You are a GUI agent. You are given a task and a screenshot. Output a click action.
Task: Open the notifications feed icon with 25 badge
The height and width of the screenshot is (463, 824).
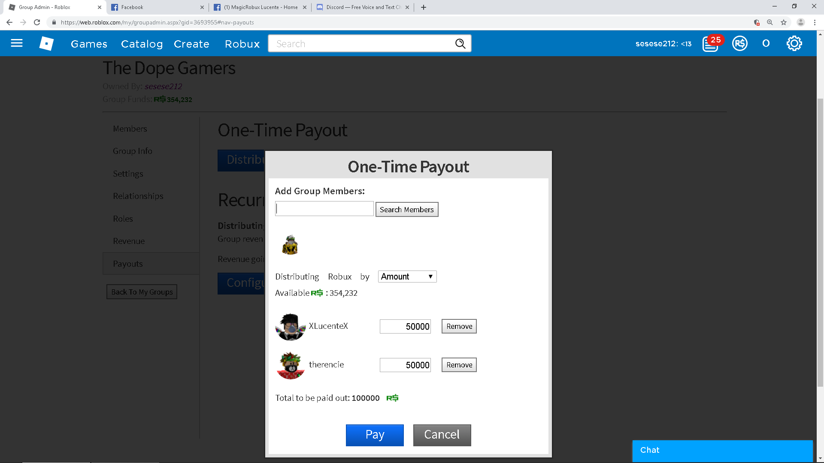(x=711, y=44)
